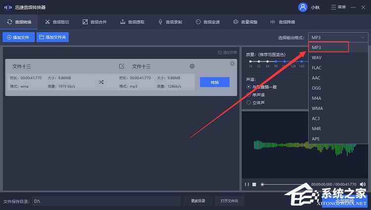Click the app logo icon in title bar
This screenshot has width=371, height=210.
point(8,7)
